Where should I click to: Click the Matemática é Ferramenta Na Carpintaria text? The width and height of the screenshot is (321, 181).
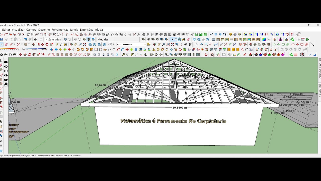coord(173,121)
